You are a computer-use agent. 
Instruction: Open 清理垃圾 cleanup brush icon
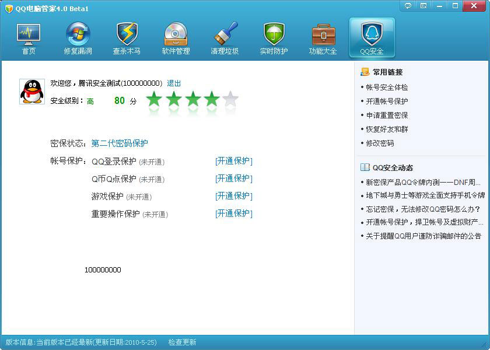[225, 38]
